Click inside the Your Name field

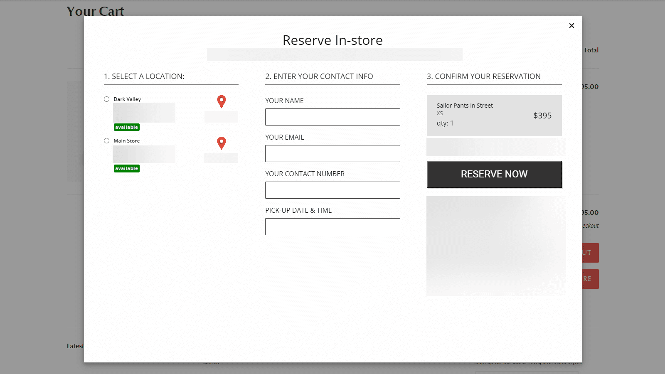point(332,117)
